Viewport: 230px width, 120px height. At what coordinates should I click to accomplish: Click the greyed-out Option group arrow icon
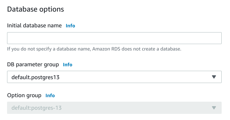click(x=214, y=108)
